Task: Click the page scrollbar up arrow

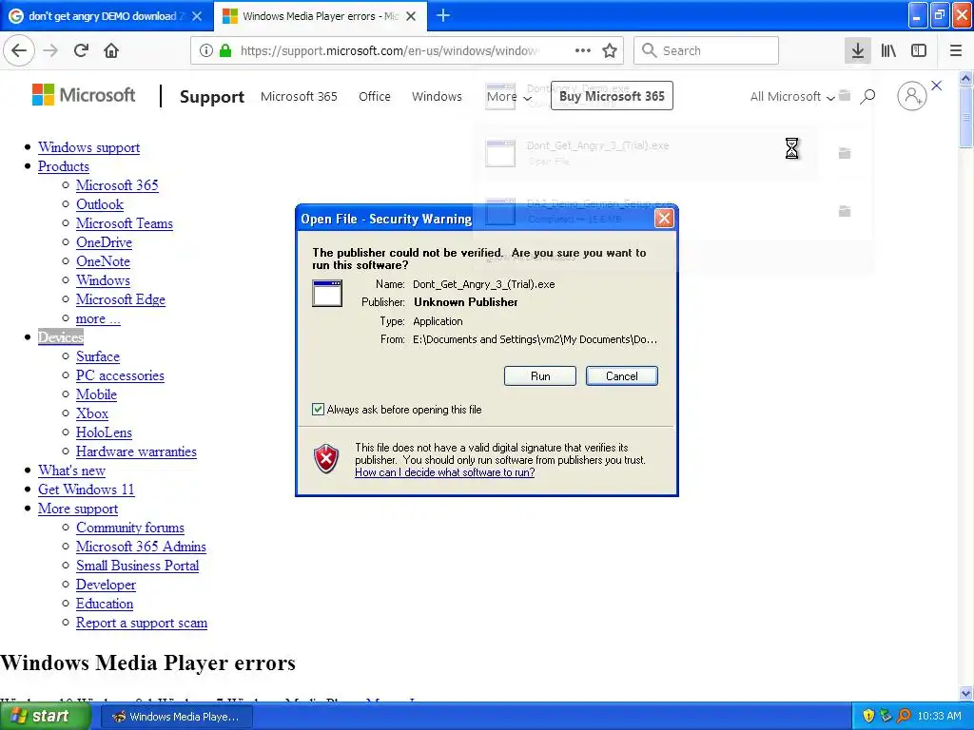Action: (x=965, y=78)
